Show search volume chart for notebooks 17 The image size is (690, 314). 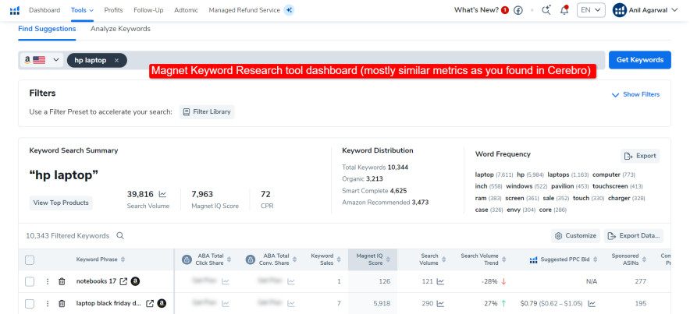(x=440, y=281)
